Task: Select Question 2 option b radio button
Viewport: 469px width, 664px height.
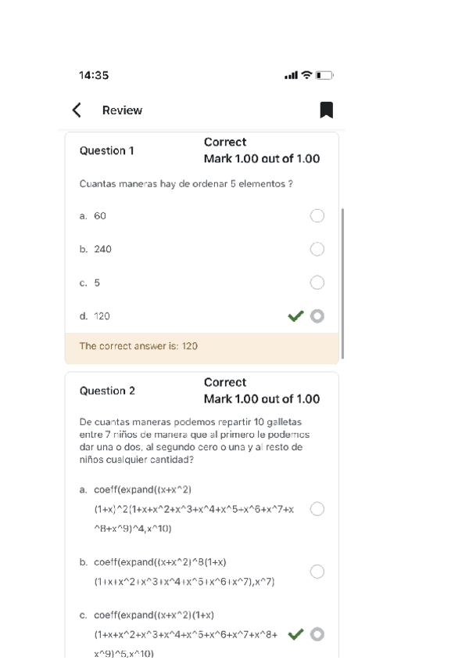Action: point(317,572)
